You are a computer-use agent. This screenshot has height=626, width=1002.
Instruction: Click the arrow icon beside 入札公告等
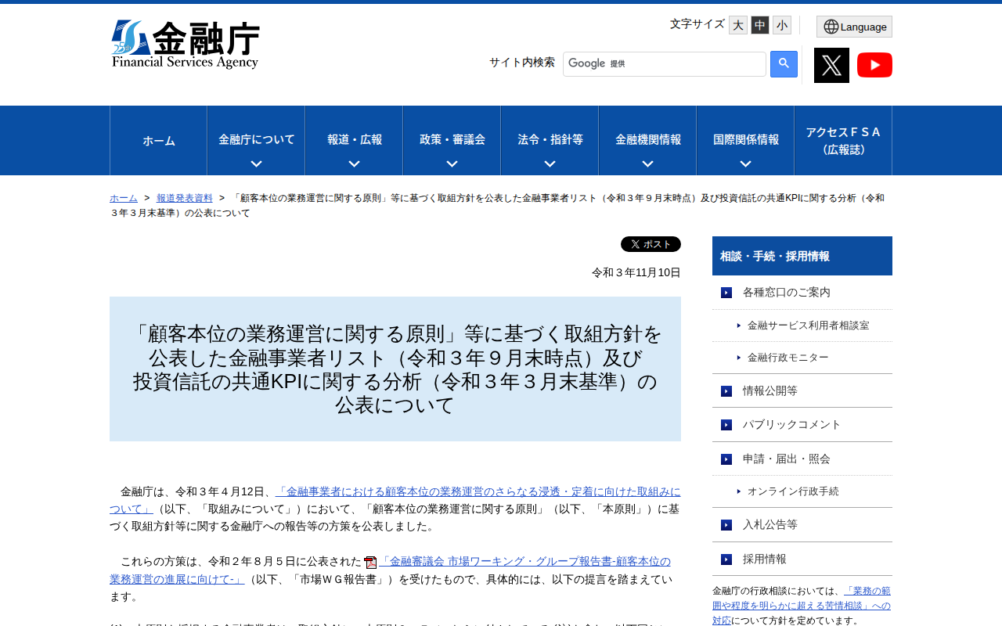tap(726, 525)
